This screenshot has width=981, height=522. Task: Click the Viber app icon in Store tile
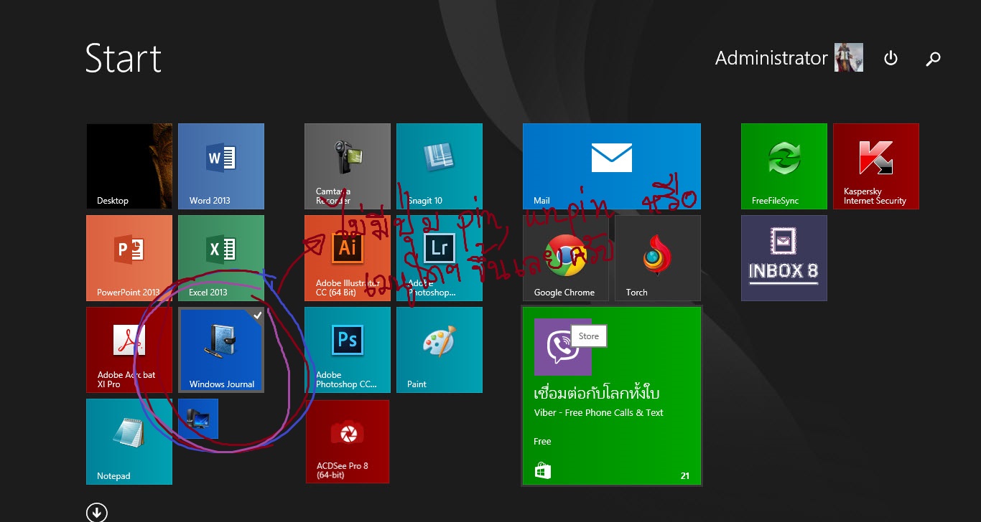(x=563, y=347)
